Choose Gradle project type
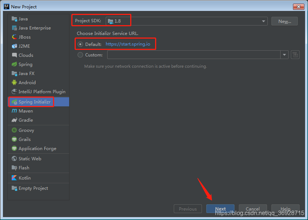308x220 pixels. (x=26, y=120)
